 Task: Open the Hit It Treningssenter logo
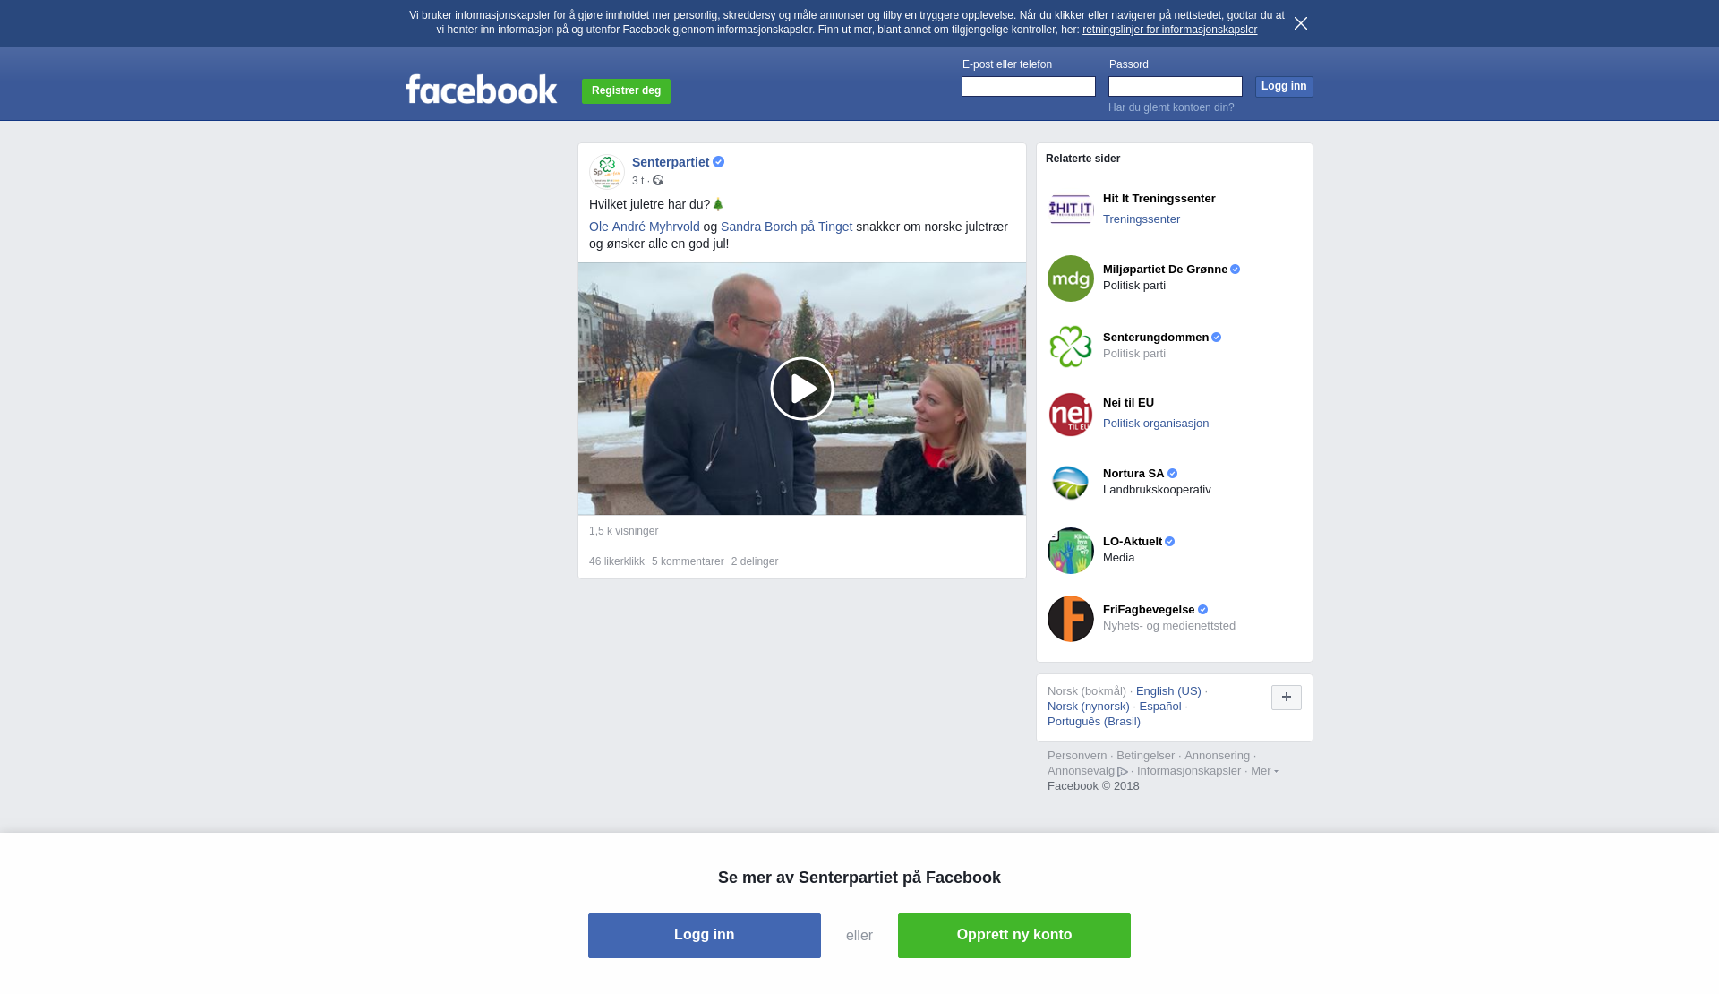[1071, 210]
